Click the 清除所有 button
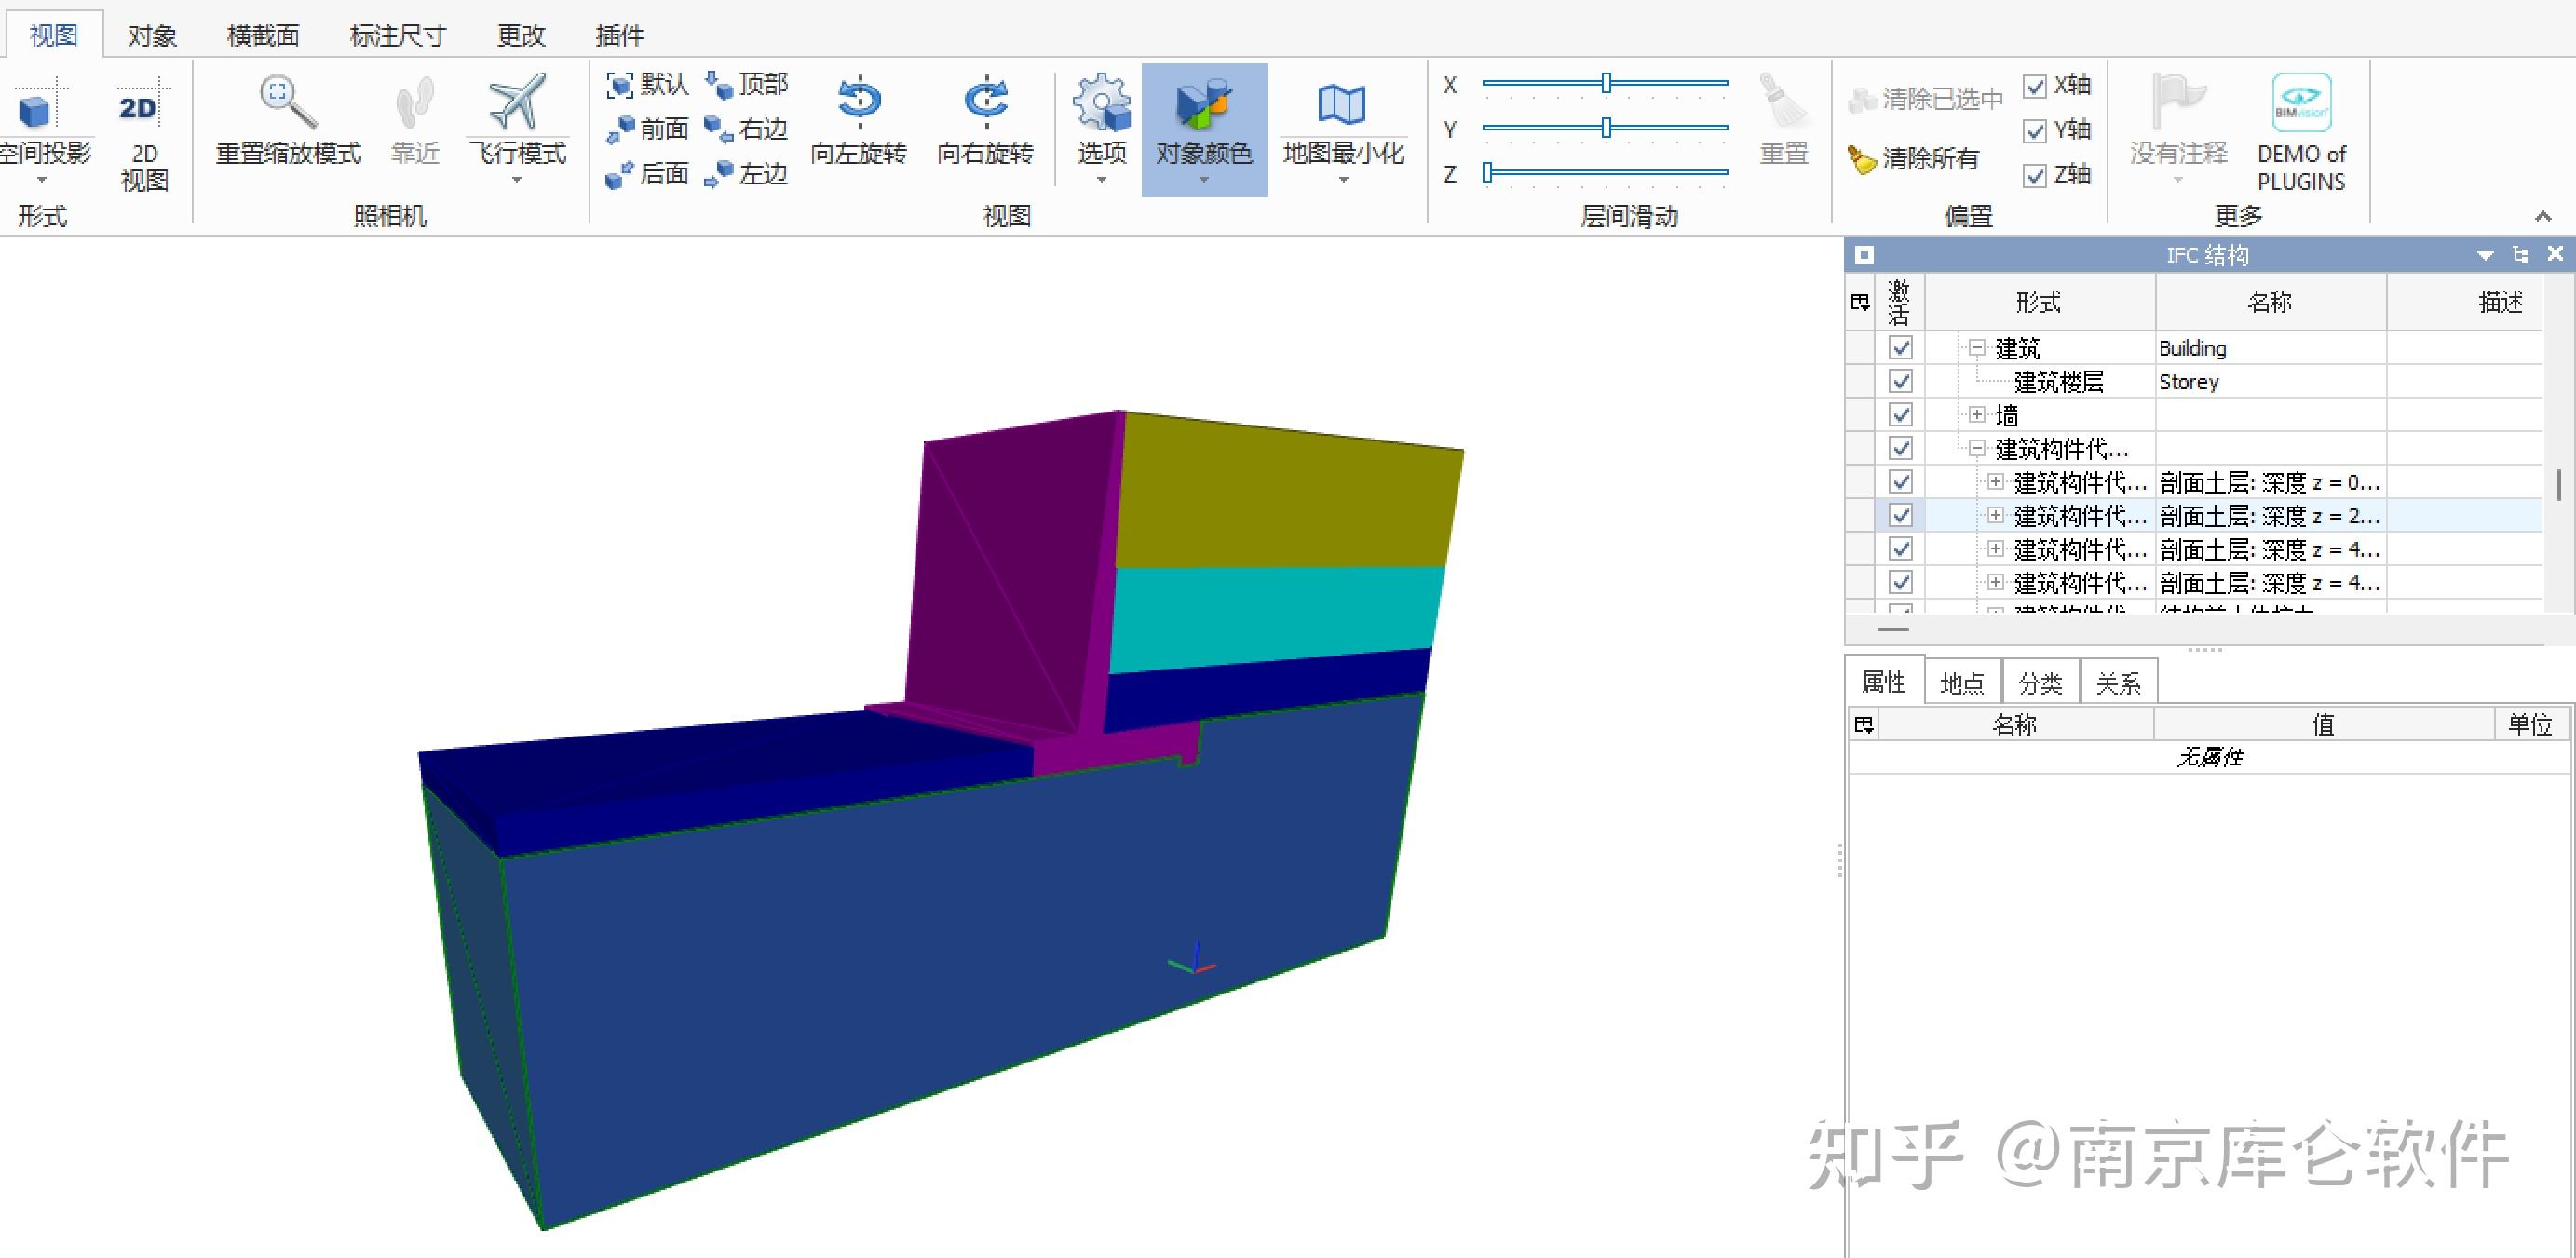This screenshot has width=2576, height=1258. click(x=1914, y=158)
